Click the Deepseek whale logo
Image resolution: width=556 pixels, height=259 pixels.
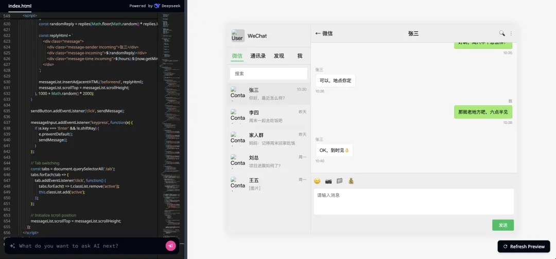pyautogui.click(x=157, y=6)
